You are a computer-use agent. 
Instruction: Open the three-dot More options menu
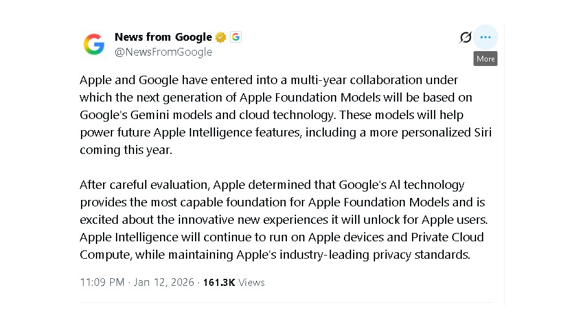coord(485,38)
